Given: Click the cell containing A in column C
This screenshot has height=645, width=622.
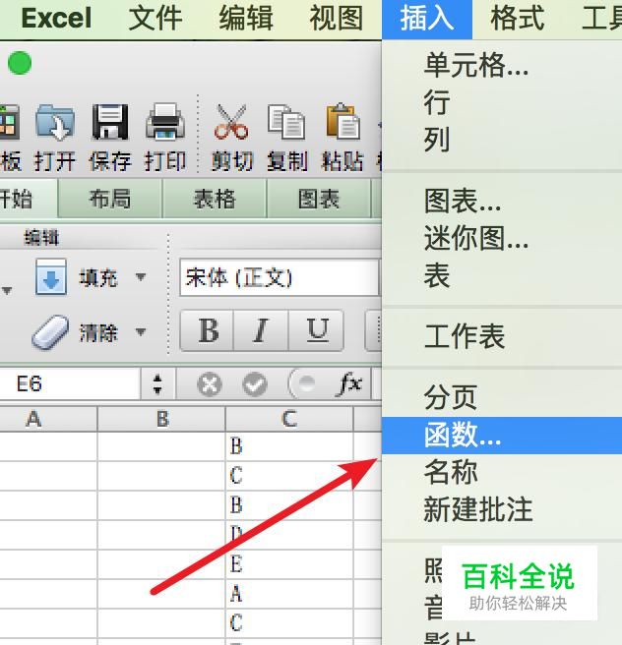Looking at the screenshot, I should coord(289,594).
